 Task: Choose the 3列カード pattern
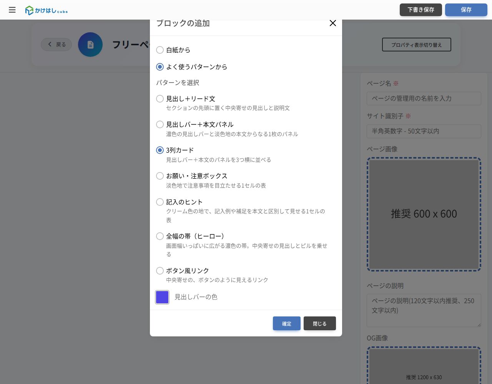click(x=160, y=150)
